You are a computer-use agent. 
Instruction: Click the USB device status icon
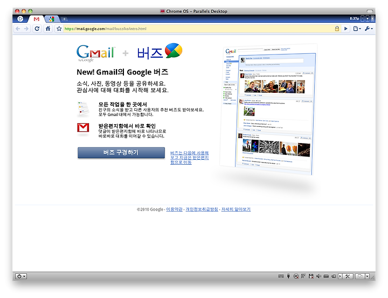click(x=288, y=276)
